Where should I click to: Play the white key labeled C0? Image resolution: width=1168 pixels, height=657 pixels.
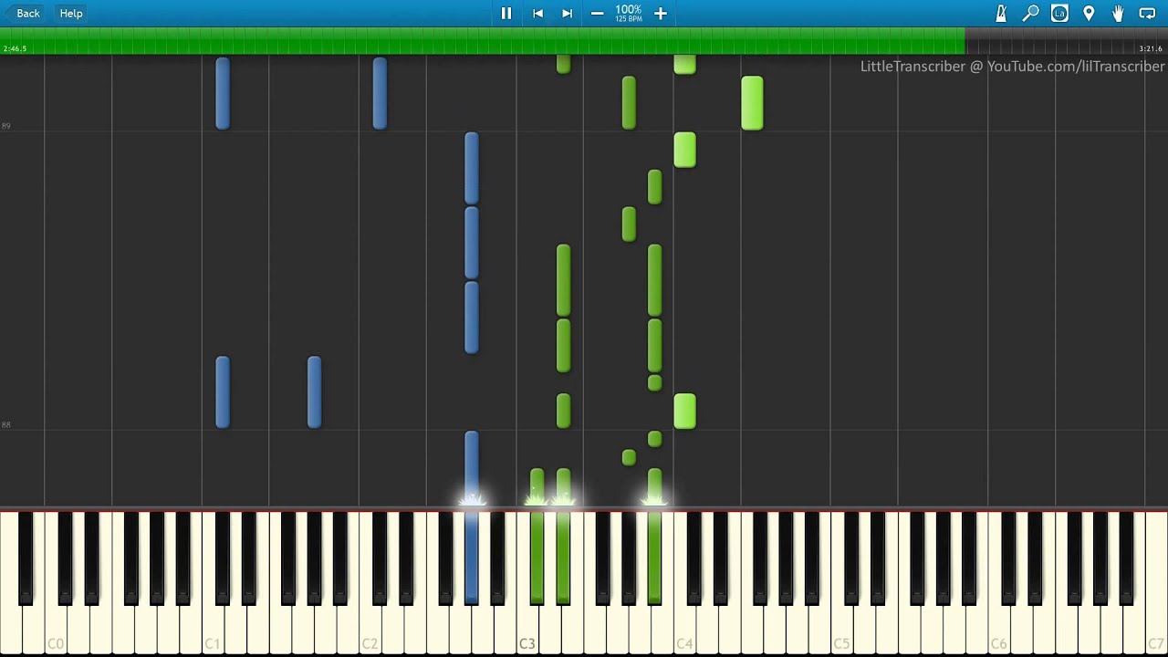click(56, 630)
